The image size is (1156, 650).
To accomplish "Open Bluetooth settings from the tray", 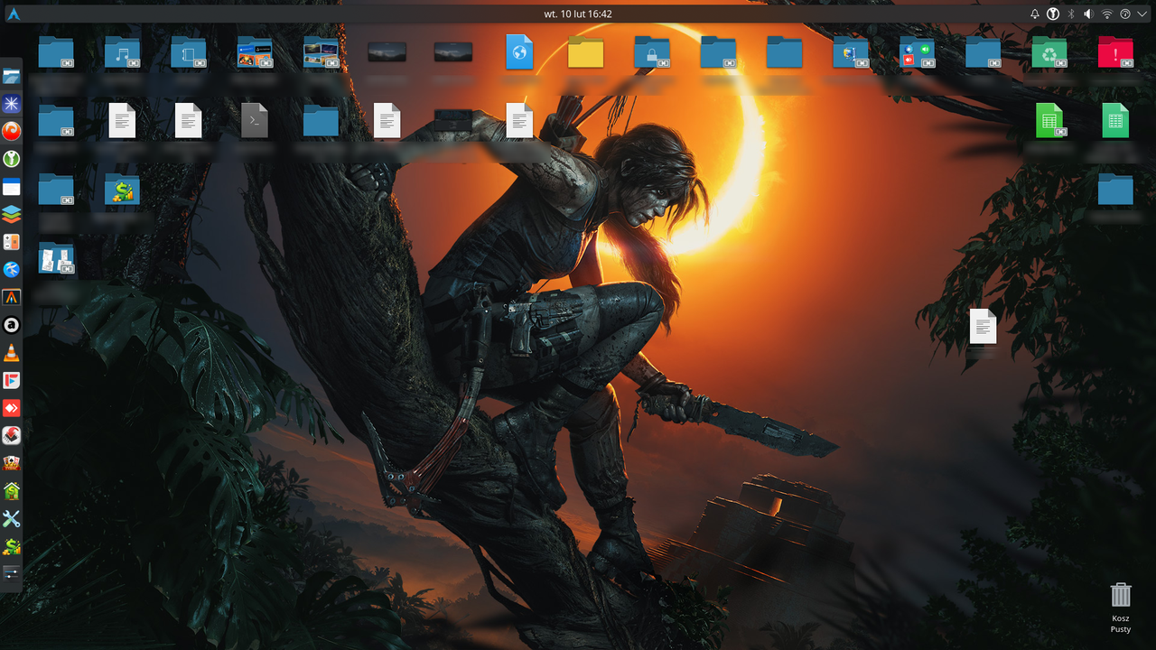I will [x=1071, y=14].
